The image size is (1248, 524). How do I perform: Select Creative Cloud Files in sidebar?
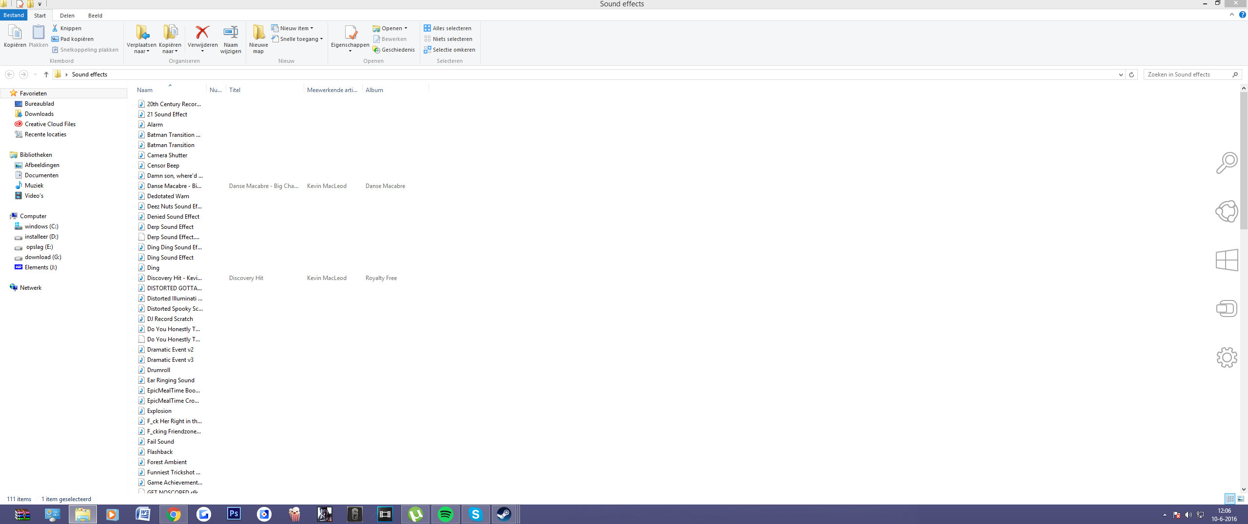point(50,124)
